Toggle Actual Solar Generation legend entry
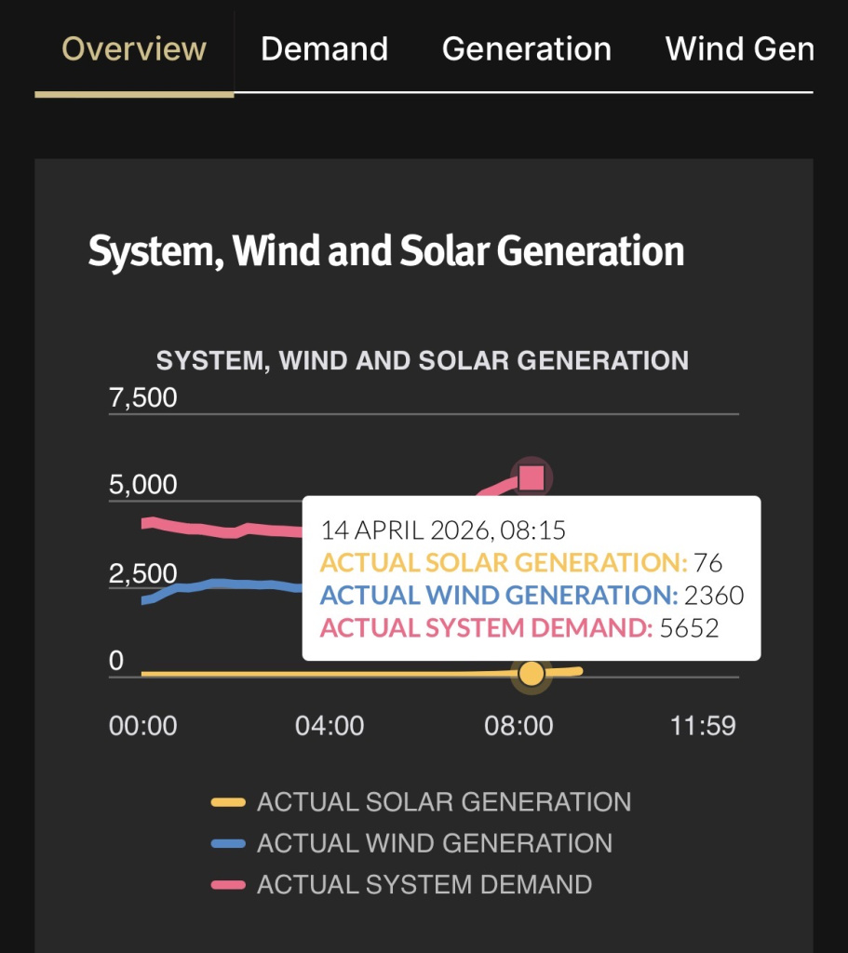This screenshot has width=848, height=953. click(x=421, y=802)
